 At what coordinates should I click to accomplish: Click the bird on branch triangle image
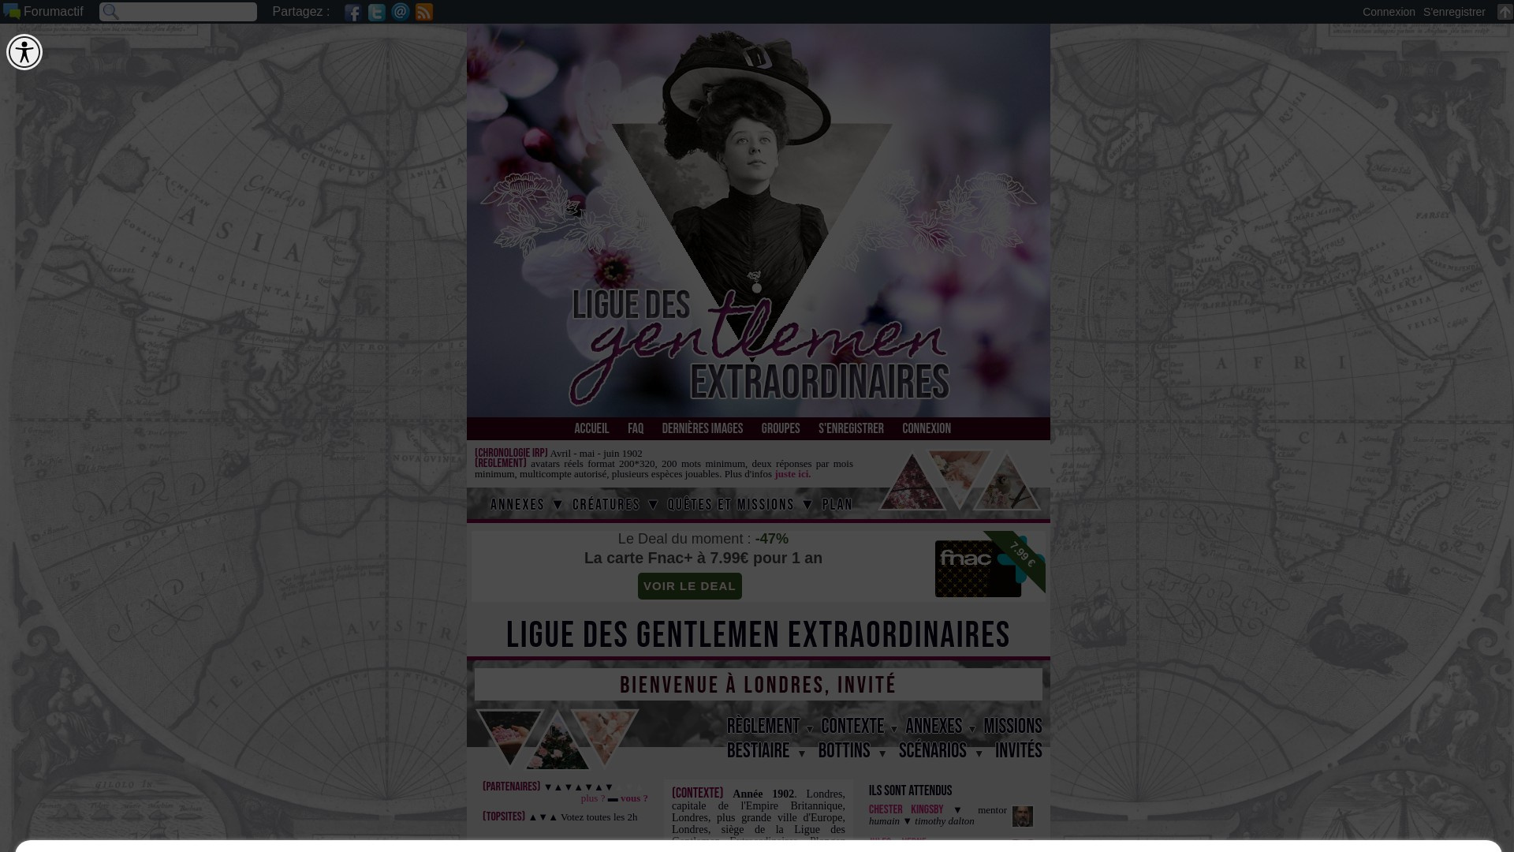pos(1007,485)
